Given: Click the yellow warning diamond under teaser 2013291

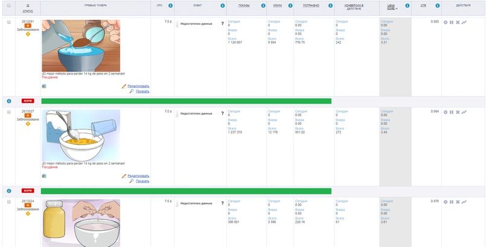Looking at the screenshot, I should [x=28, y=34].
